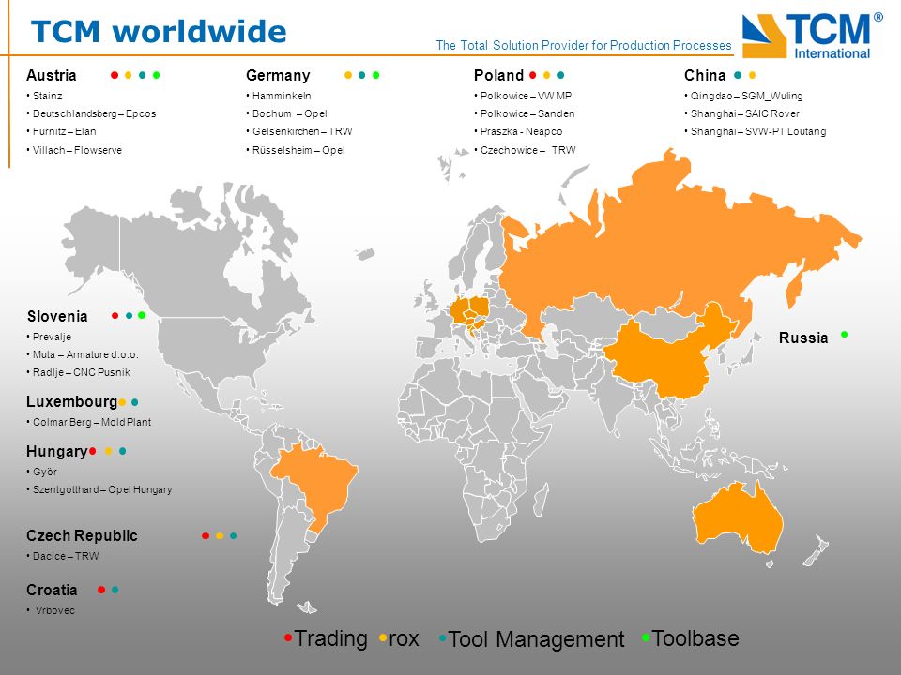Click the China heading

[705, 75]
